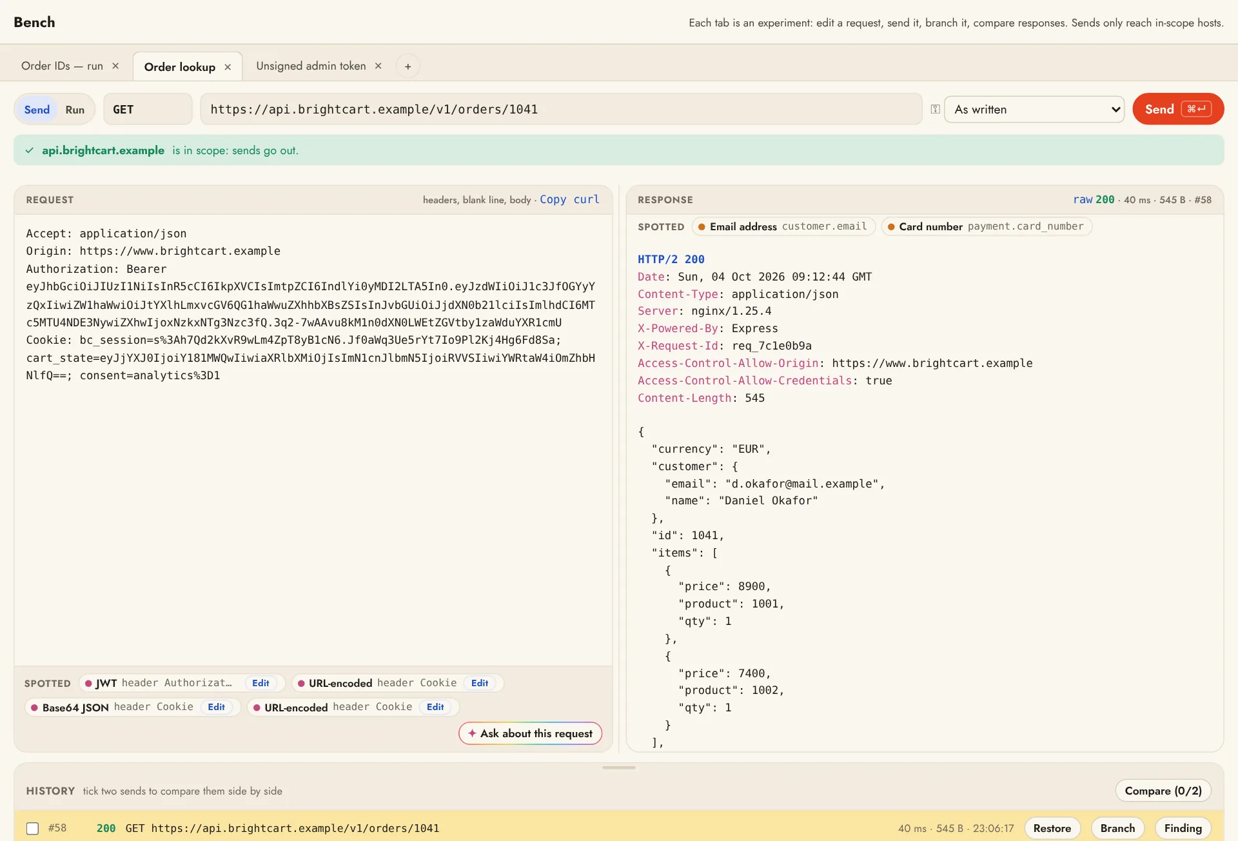Click the HTTP/2 200 status line

[x=671, y=259]
